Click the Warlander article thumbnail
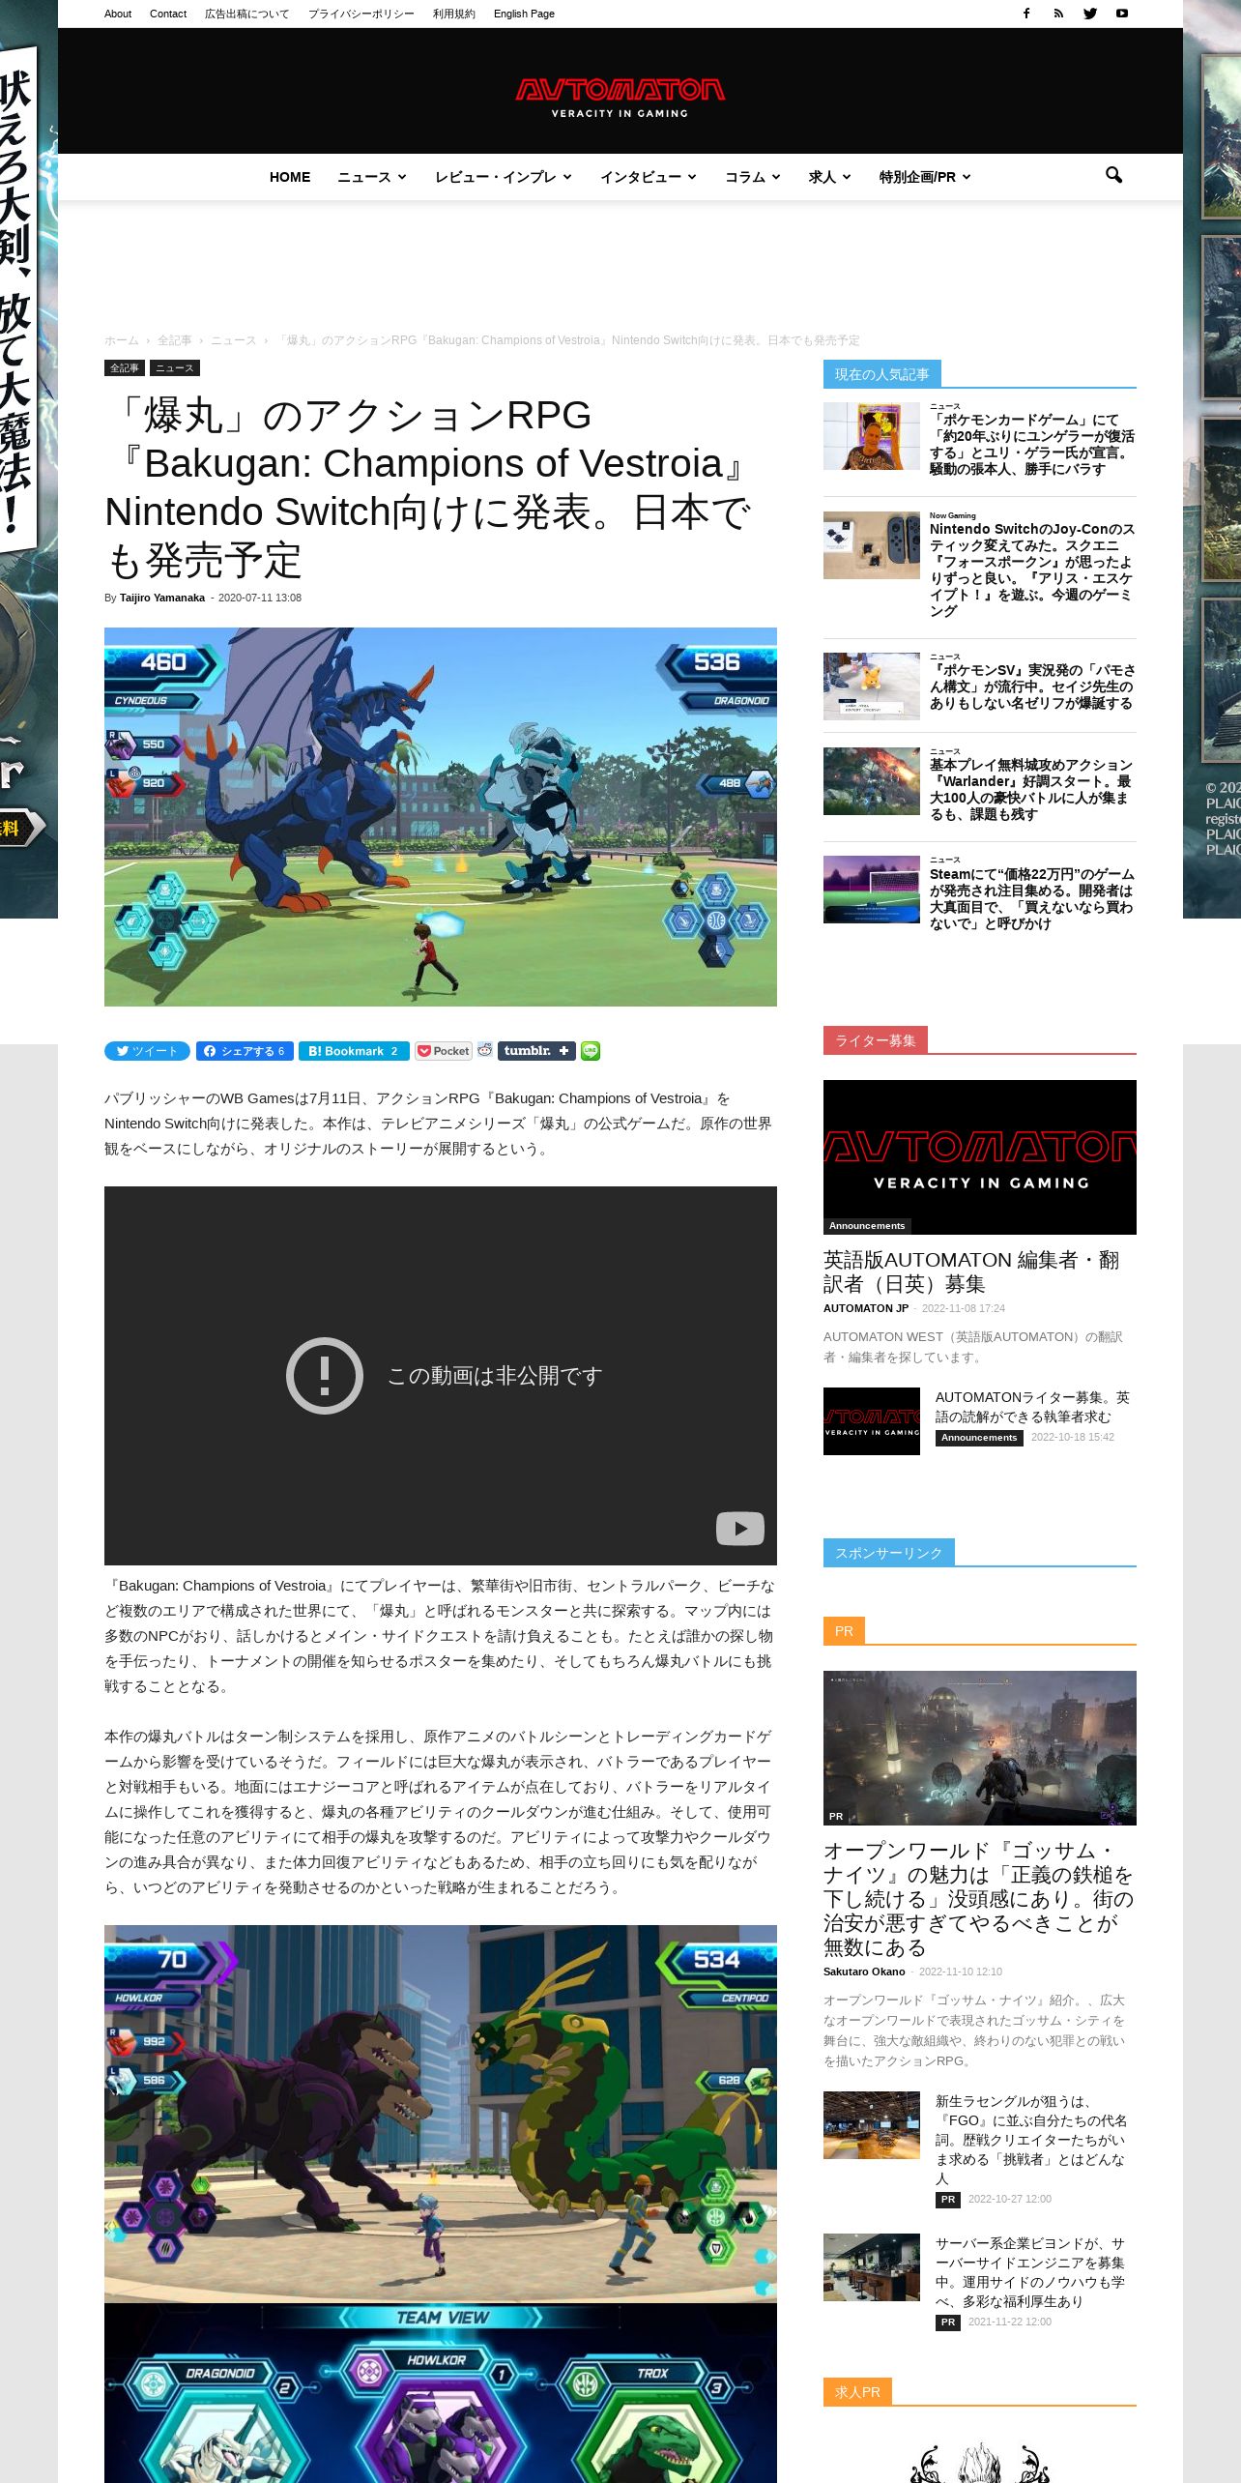The height and width of the screenshot is (2483, 1241). (872, 781)
